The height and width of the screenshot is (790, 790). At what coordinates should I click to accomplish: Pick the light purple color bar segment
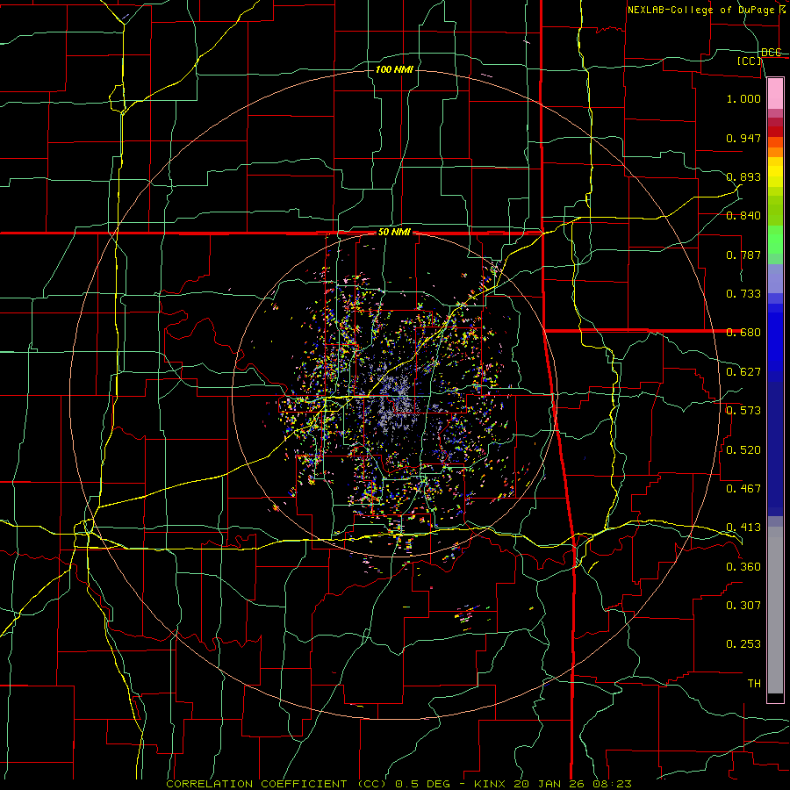[775, 278]
